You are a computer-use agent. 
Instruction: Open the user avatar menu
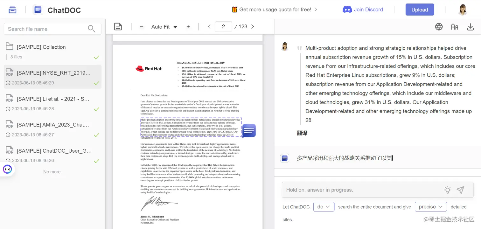point(463,10)
